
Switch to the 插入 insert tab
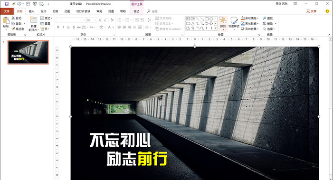31,11
